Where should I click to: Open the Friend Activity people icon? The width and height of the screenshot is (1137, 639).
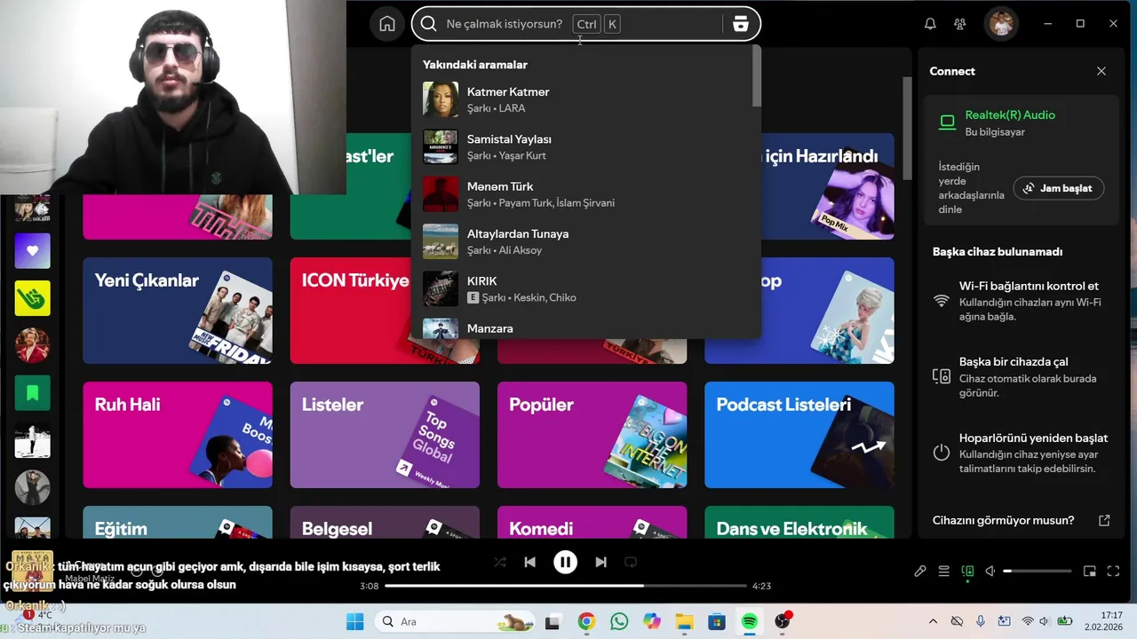(x=959, y=24)
